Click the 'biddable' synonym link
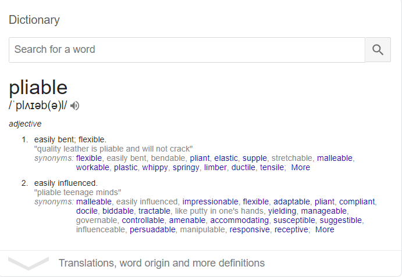The width and height of the screenshot is (402, 277). point(118,211)
